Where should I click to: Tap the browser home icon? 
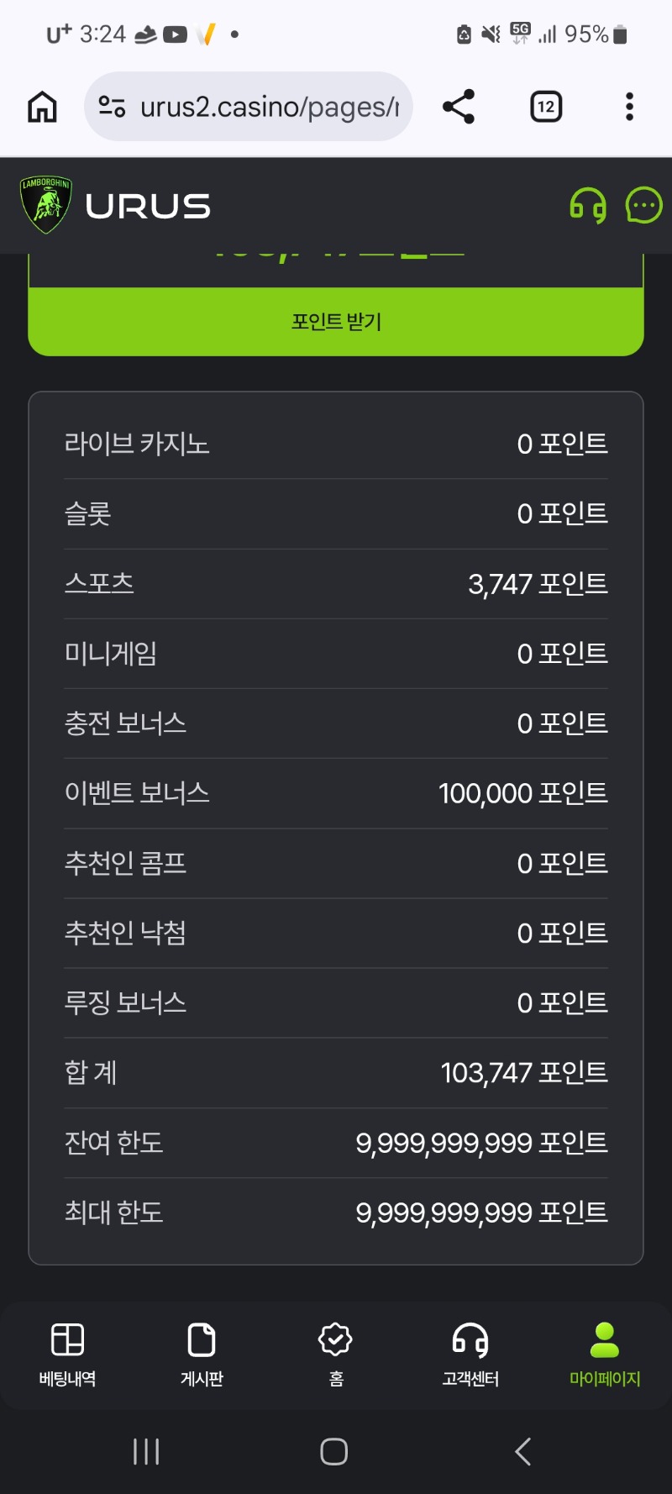pos(42,107)
